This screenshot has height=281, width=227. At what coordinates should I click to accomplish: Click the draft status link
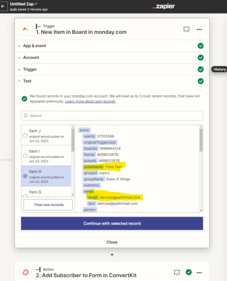click(13, 9)
